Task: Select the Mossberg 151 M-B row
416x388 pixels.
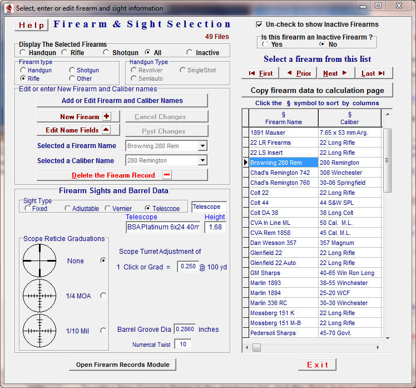Action: click(316, 323)
